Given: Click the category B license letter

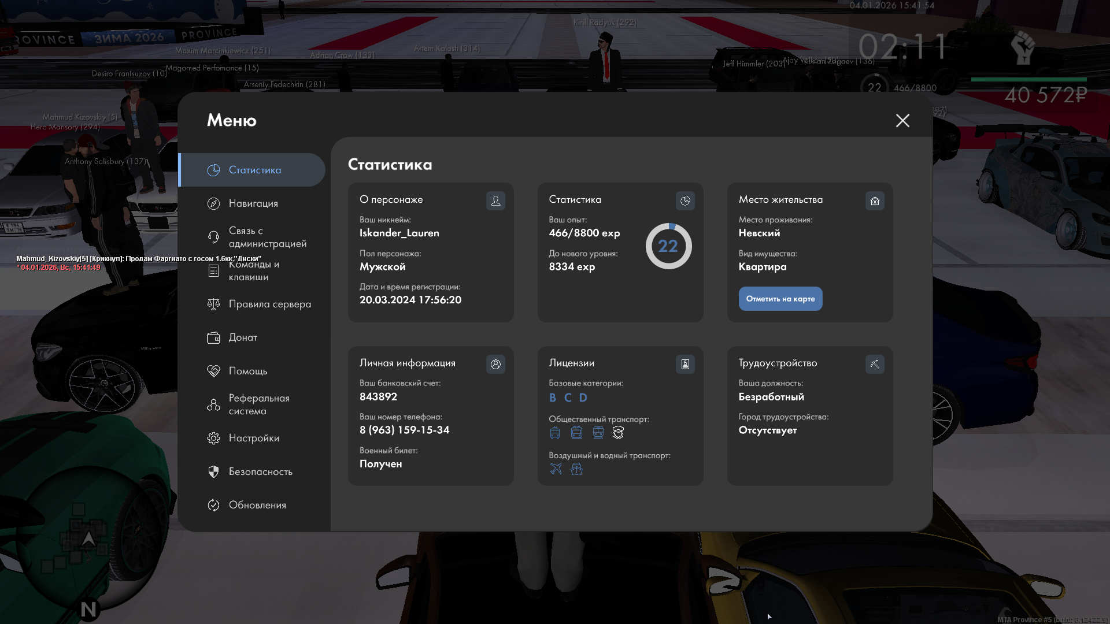Looking at the screenshot, I should [553, 398].
